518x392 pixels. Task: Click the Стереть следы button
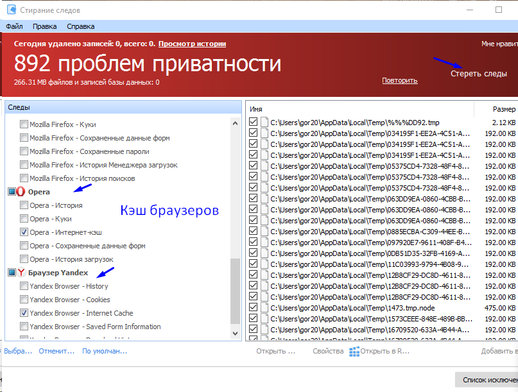[x=478, y=74]
